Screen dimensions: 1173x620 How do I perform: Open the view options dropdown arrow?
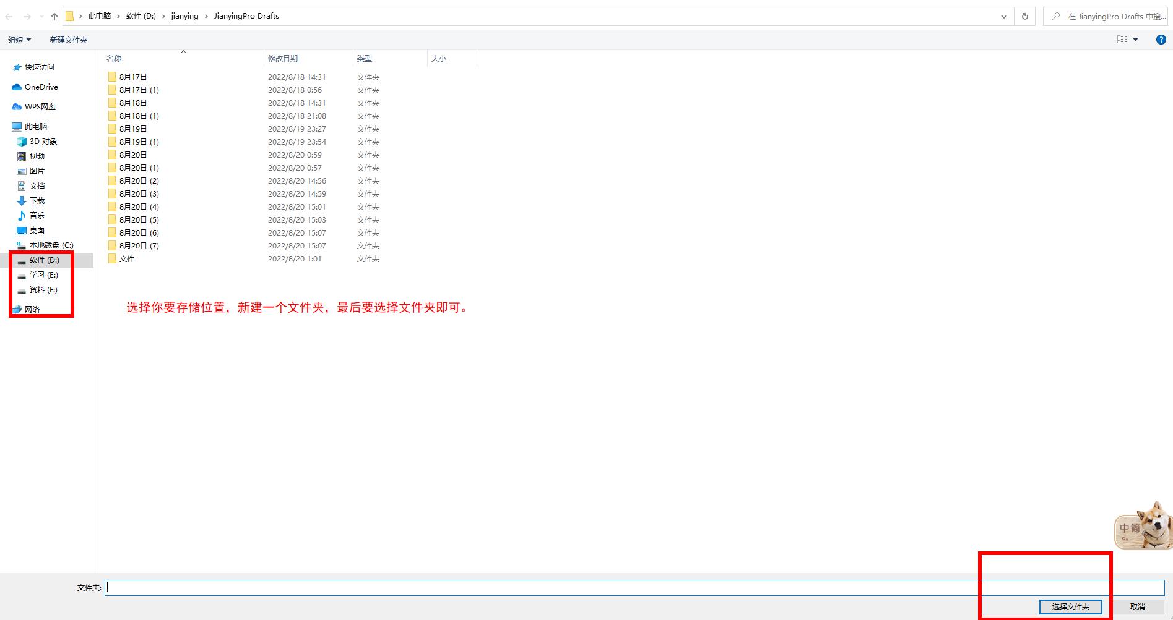point(1135,40)
